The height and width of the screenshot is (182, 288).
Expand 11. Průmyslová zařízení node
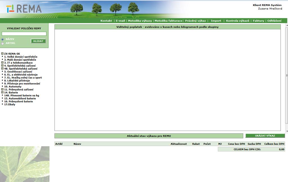tap(2, 89)
